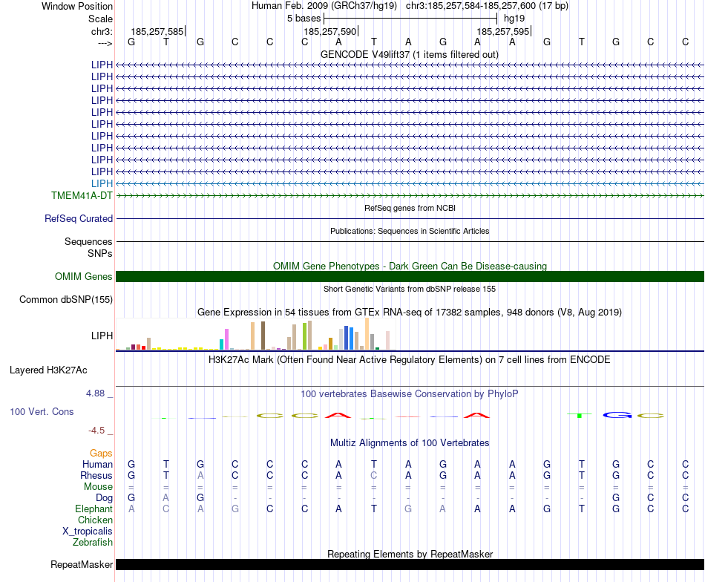Select the light-blue LIPH transcript label
This screenshot has width=705, height=582.
coord(102,183)
